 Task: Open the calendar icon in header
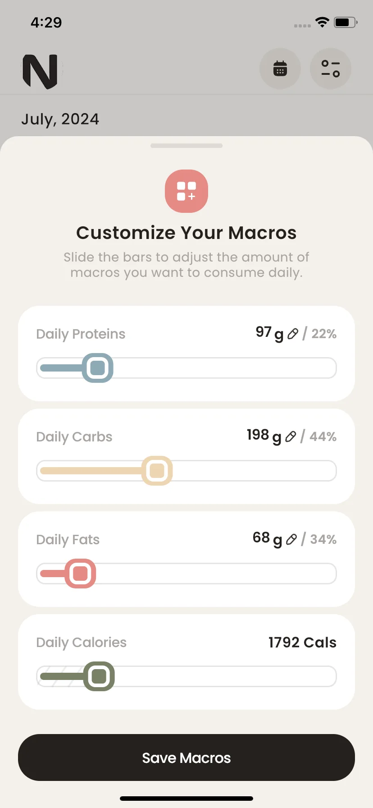pyautogui.click(x=280, y=69)
